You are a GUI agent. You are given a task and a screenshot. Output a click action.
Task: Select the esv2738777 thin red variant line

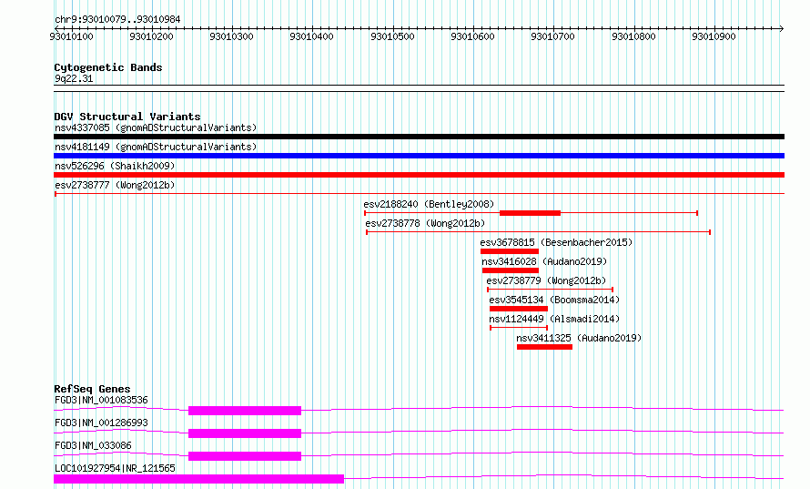coord(419,194)
